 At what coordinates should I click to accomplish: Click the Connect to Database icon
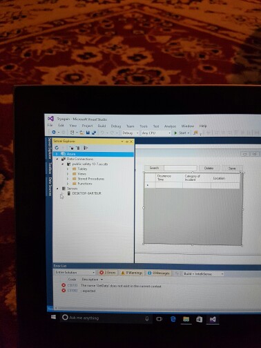coord(72,148)
